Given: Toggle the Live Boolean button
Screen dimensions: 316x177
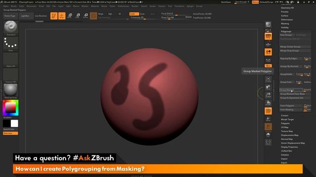Looking at the screenshot, I should click(40, 16).
